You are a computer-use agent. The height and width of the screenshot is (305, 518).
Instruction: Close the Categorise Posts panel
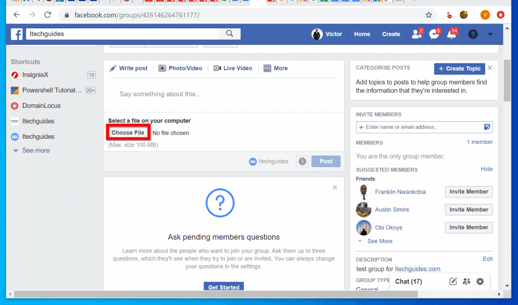[x=490, y=67]
